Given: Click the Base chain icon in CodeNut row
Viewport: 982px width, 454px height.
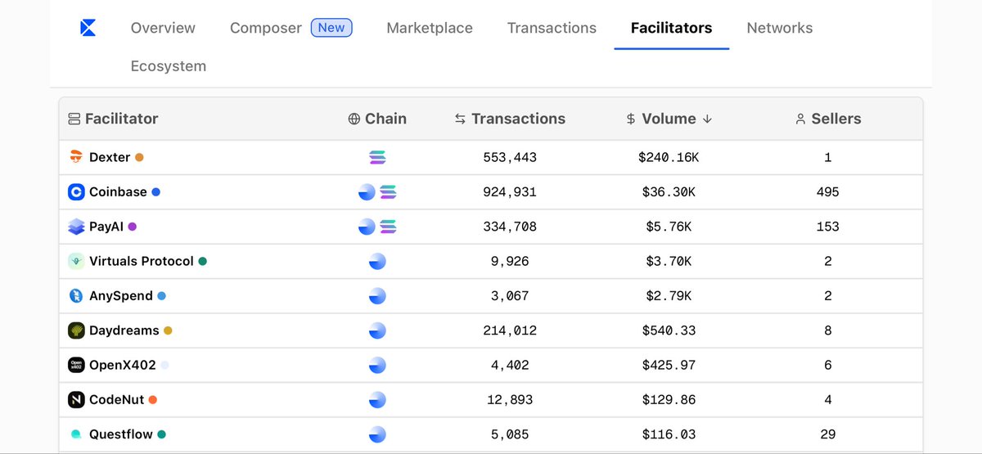Looking at the screenshot, I should 377,400.
